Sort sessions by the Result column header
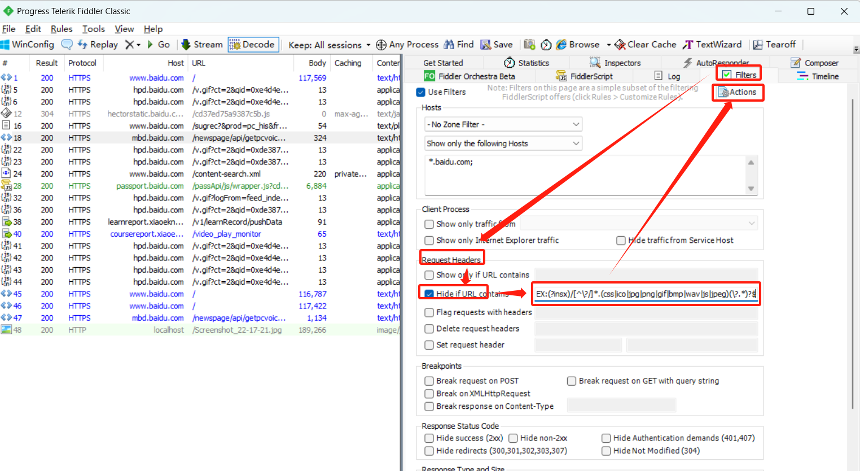 47,63
